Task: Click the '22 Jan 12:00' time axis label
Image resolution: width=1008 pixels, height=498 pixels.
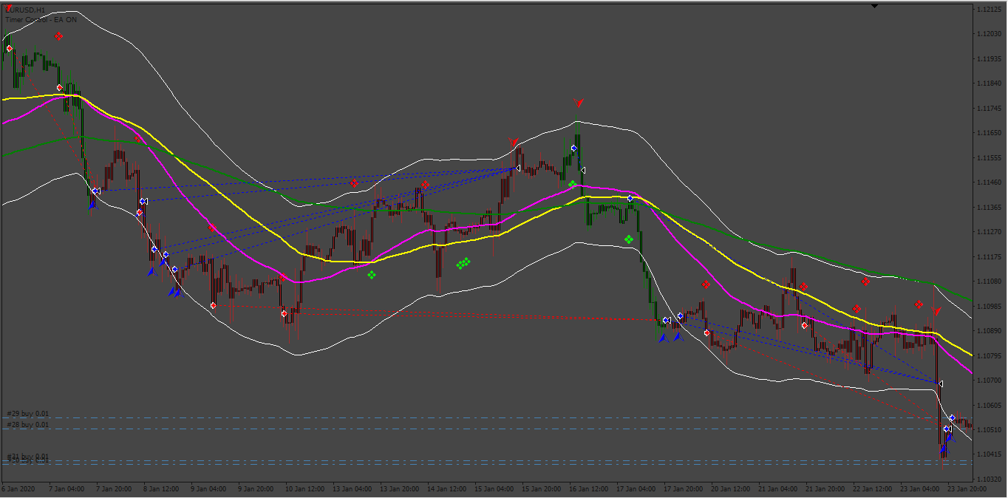Action: click(872, 489)
